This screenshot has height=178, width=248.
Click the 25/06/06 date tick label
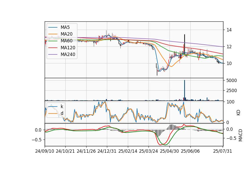point(190,151)
